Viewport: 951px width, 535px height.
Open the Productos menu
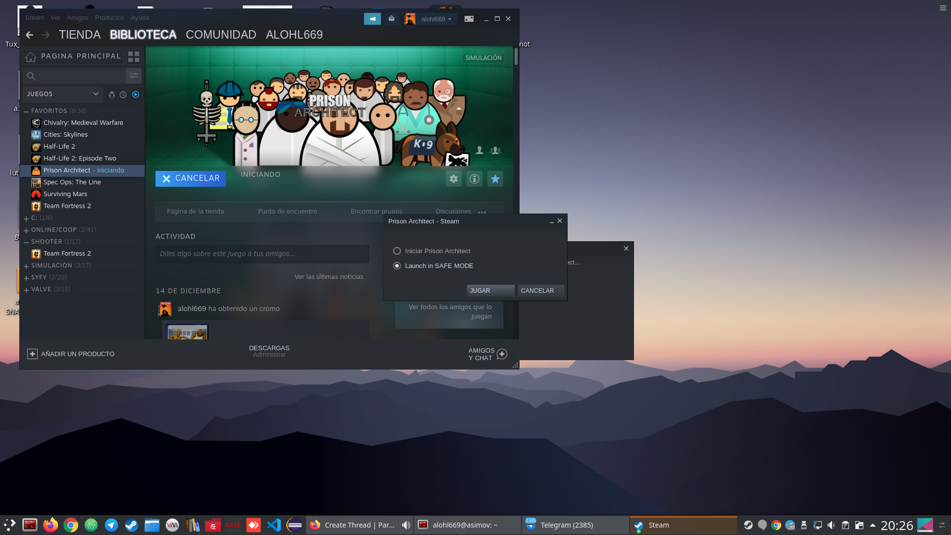tap(109, 18)
